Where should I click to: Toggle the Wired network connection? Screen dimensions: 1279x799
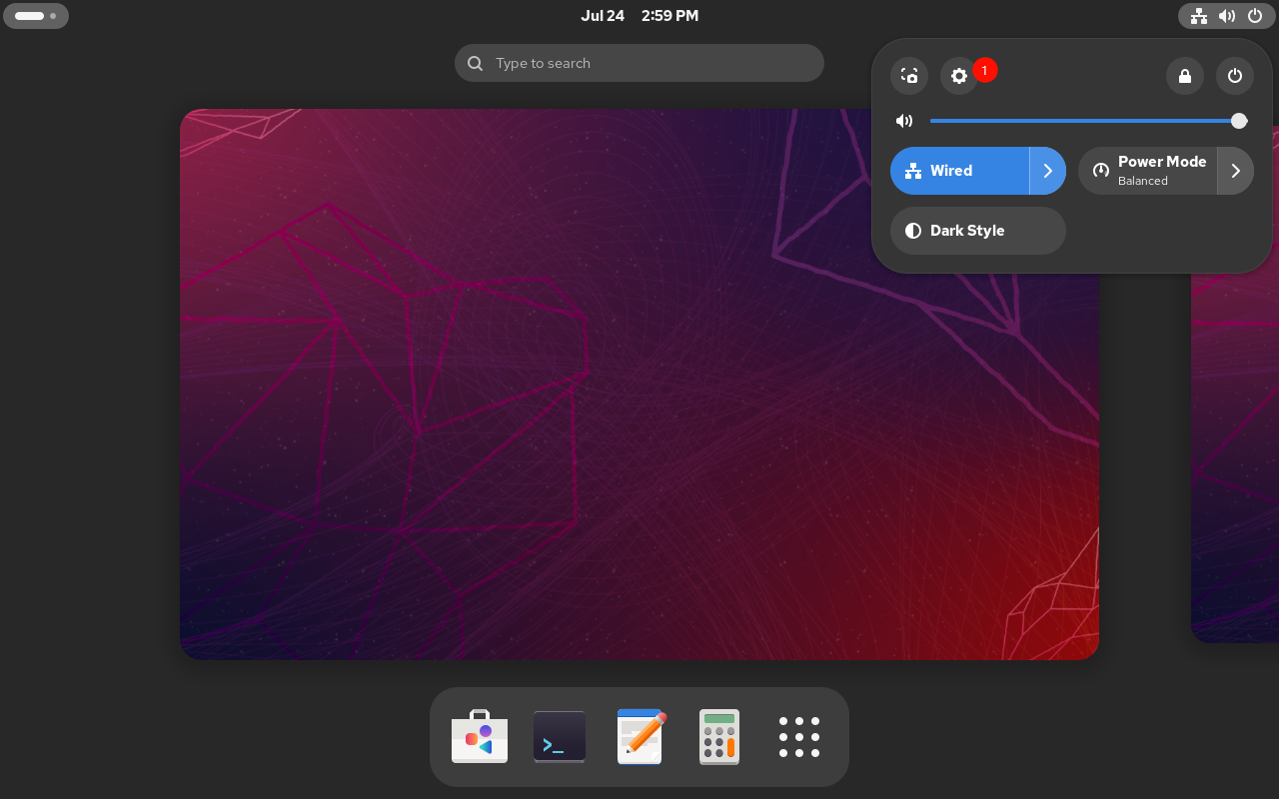pyautogui.click(x=960, y=171)
